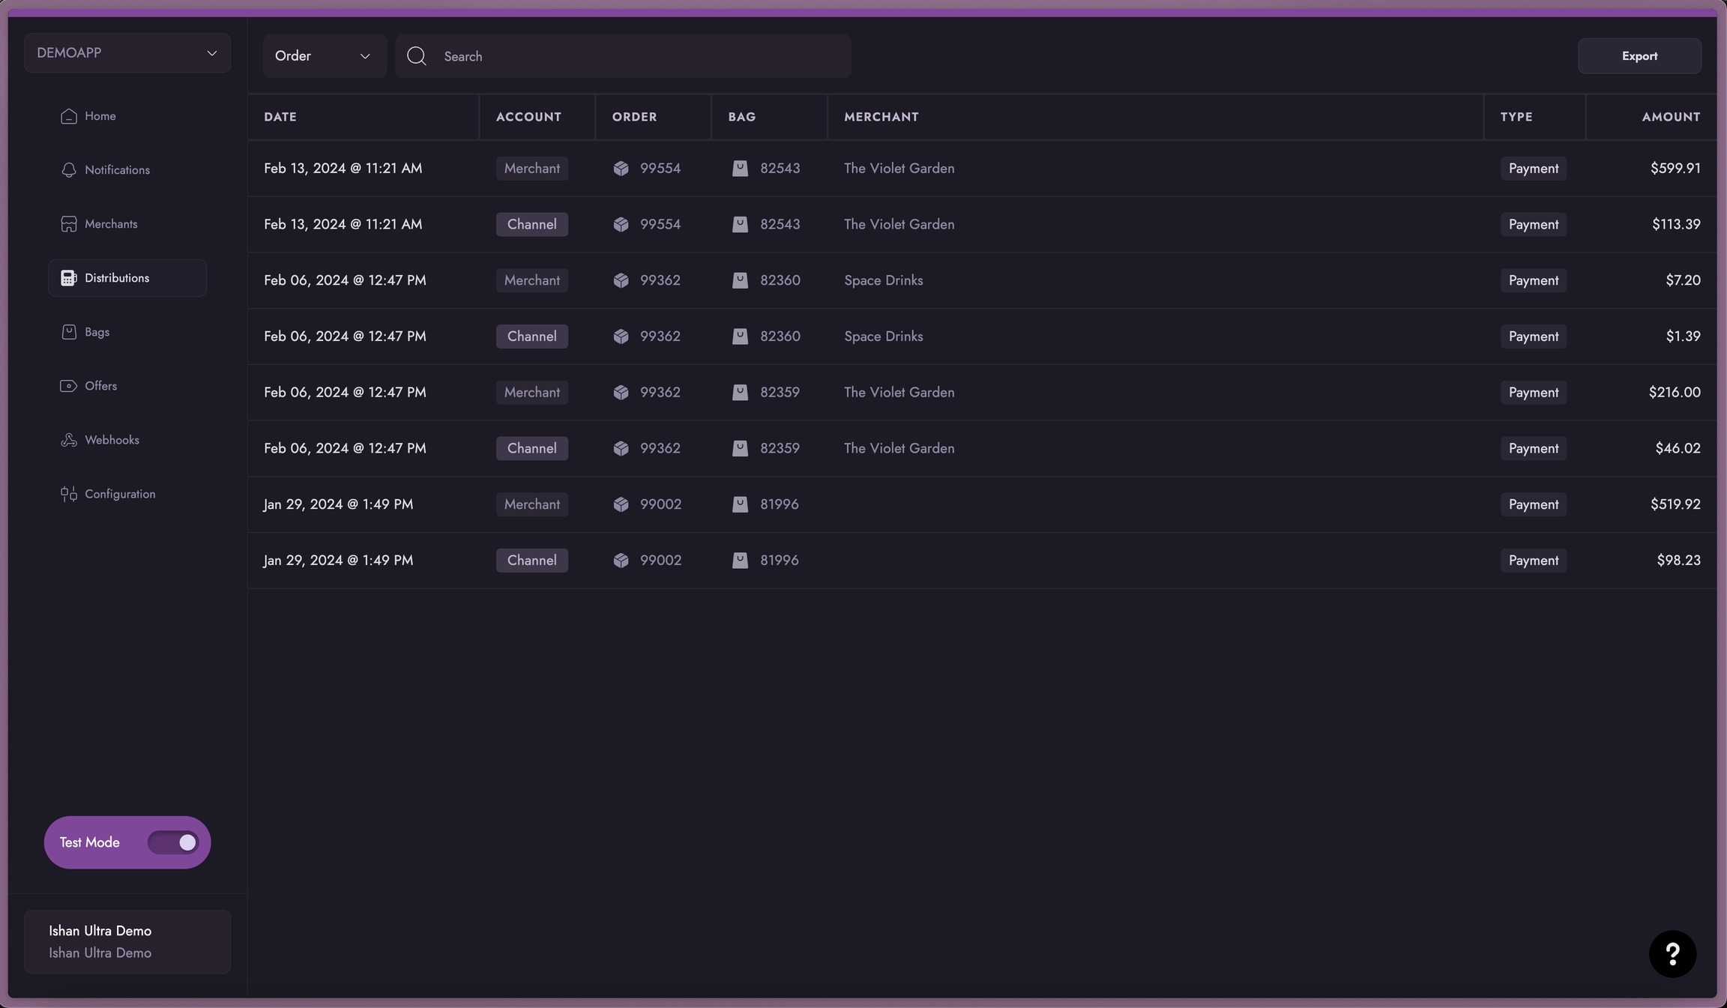Open the Order filter dropdown
1727x1008 pixels.
click(x=324, y=56)
